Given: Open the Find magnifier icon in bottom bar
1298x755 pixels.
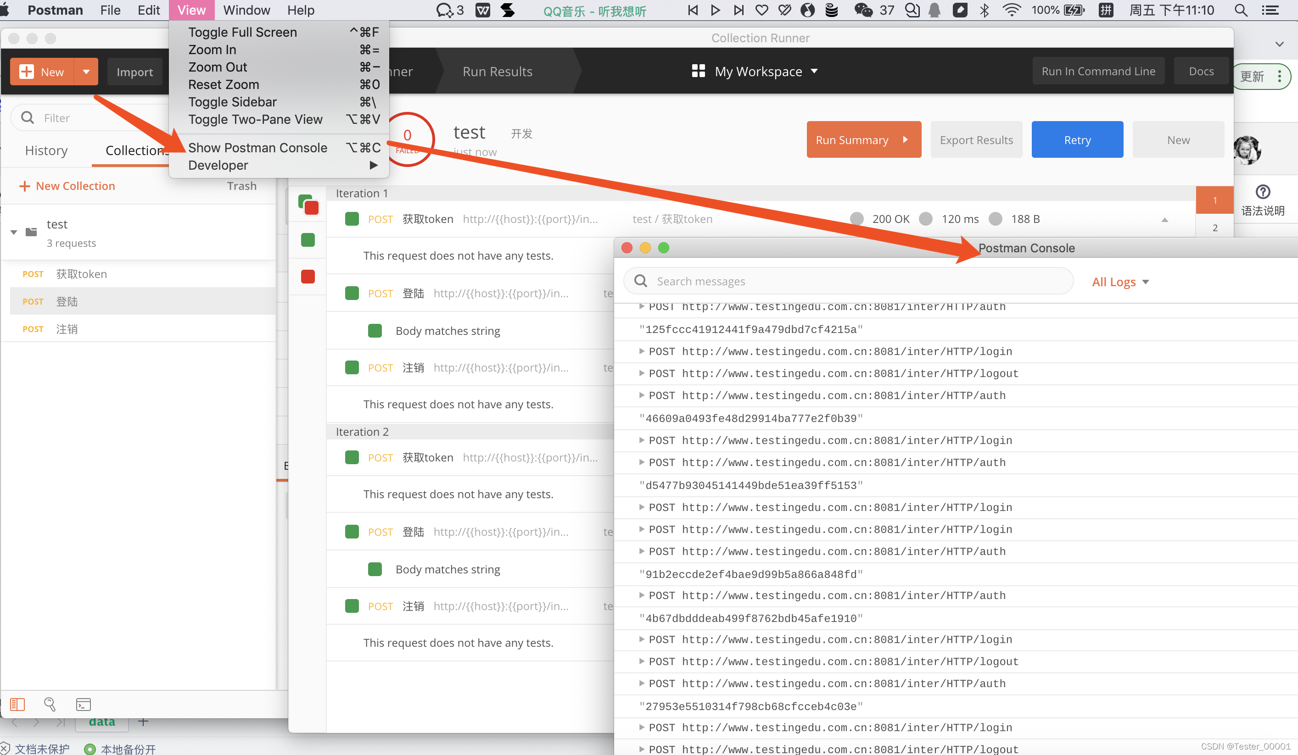Looking at the screenshot, I should 50,704.
